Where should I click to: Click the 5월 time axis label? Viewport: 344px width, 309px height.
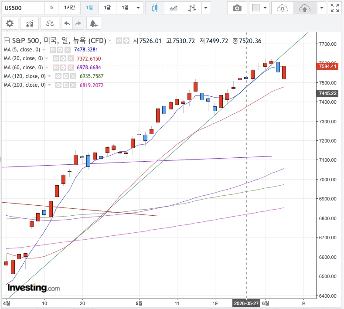pyautogui.click(x=139, y=303)
